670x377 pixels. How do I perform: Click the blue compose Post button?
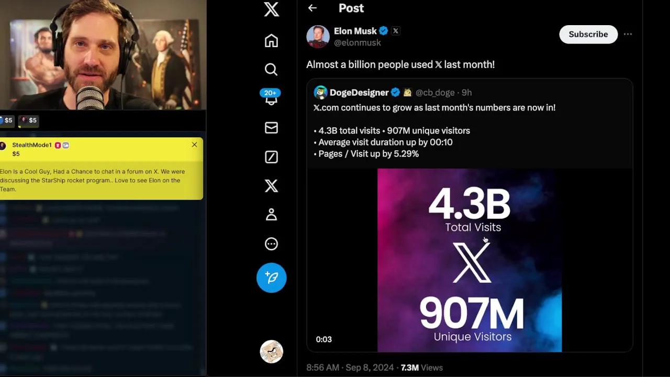pos(271,278)
